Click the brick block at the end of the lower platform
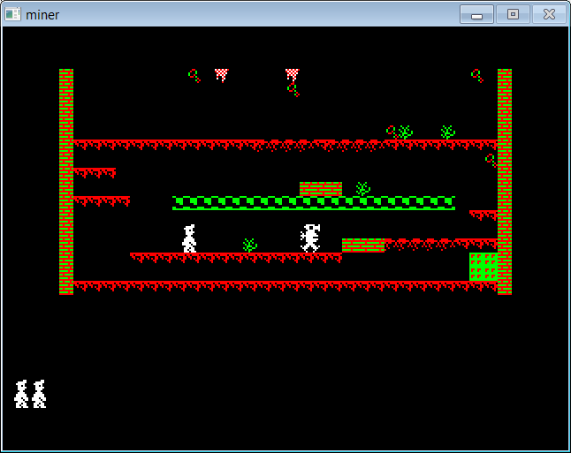 (x=363, y=245)
